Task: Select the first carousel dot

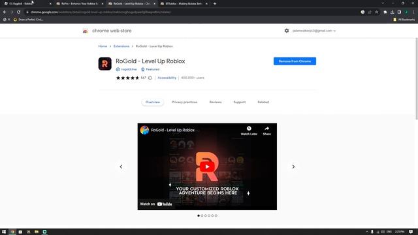Action: 199,215
